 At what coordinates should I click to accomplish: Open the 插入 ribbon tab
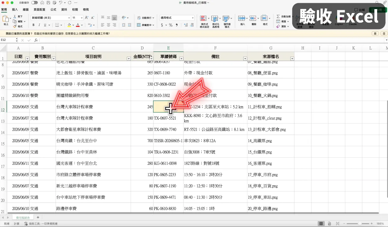pyautogui.click(x=15, y=10)
